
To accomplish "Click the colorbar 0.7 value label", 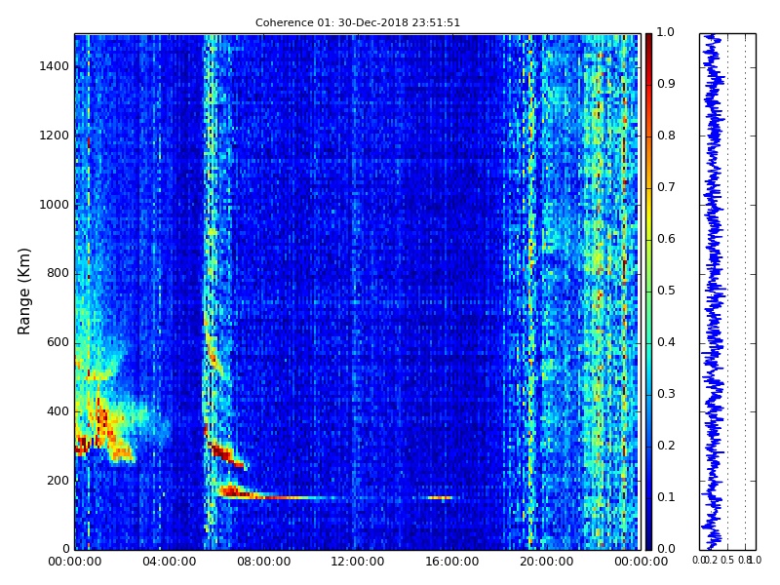I will [666, 187].
